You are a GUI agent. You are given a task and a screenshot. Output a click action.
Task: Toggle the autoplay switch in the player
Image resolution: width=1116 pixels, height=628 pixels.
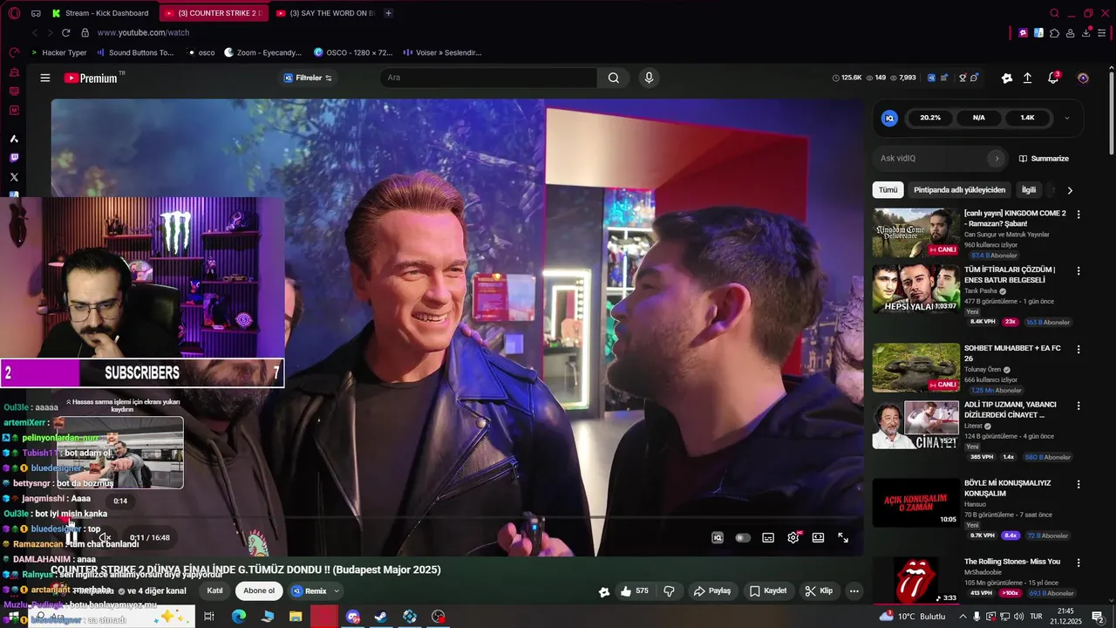coord(743,538)
